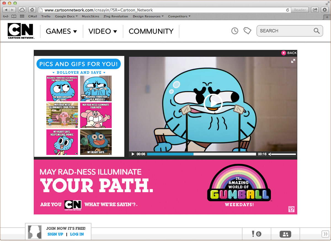The image size is (331, 241).
Task: Click the alerts exclamation icon
Action: pyautogui.click(x=253, y=234)
